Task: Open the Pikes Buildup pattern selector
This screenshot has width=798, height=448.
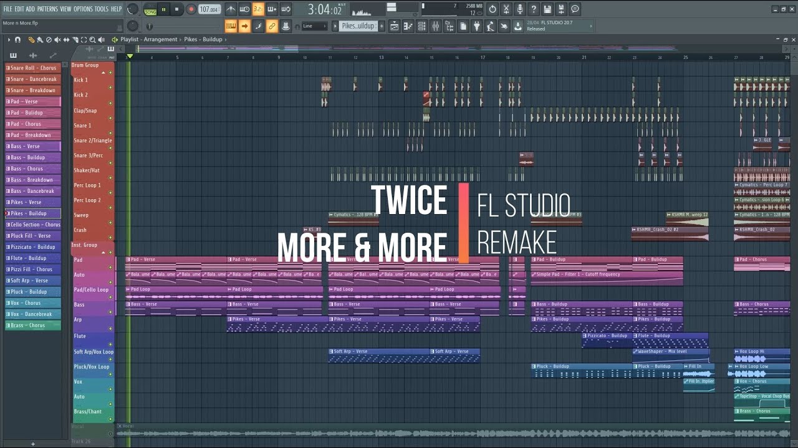Action: [x=358, y=26]
